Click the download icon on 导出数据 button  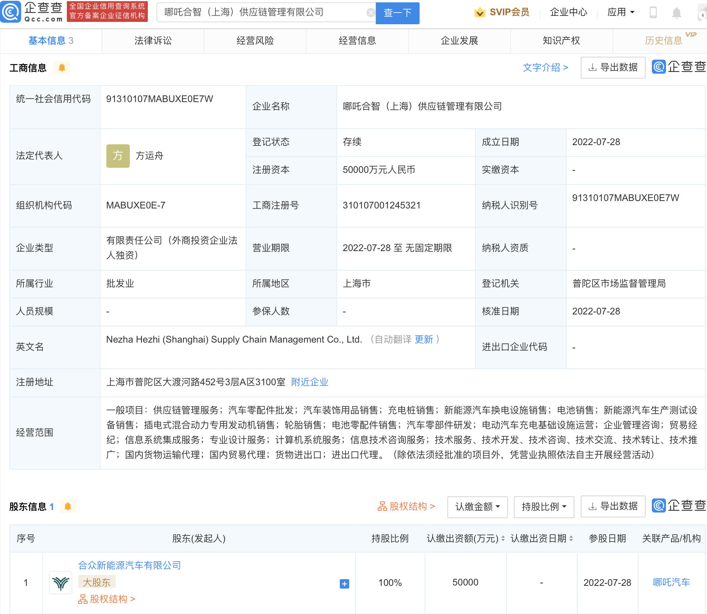pos(592,67)
